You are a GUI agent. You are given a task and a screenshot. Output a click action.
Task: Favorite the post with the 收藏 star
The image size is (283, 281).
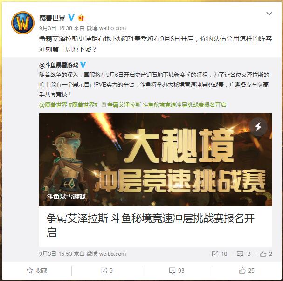point(37,271)
